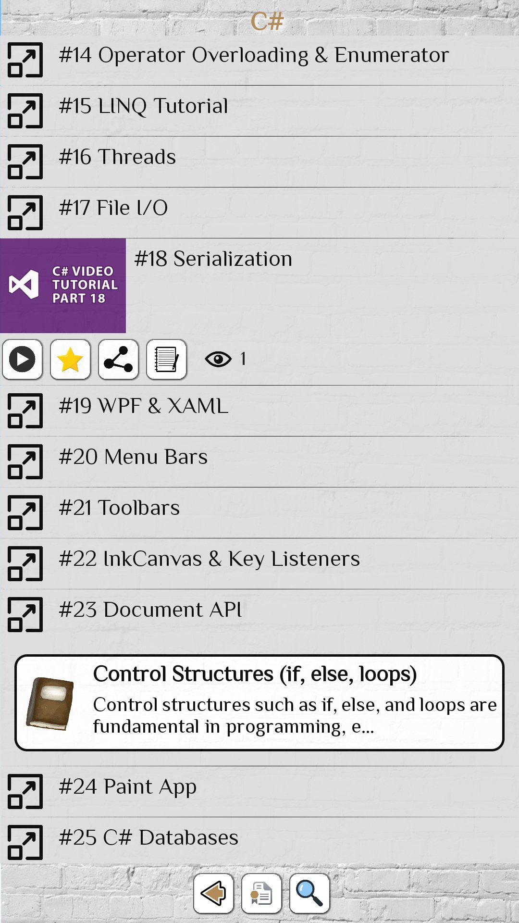
Task: Select #22 InkCanvas & Key Listeners
Action: [209, 559]
